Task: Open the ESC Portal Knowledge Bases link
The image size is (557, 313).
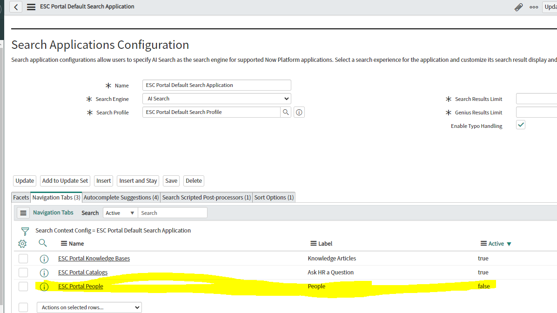Action: pyautogui.click(x=94, y=258)
